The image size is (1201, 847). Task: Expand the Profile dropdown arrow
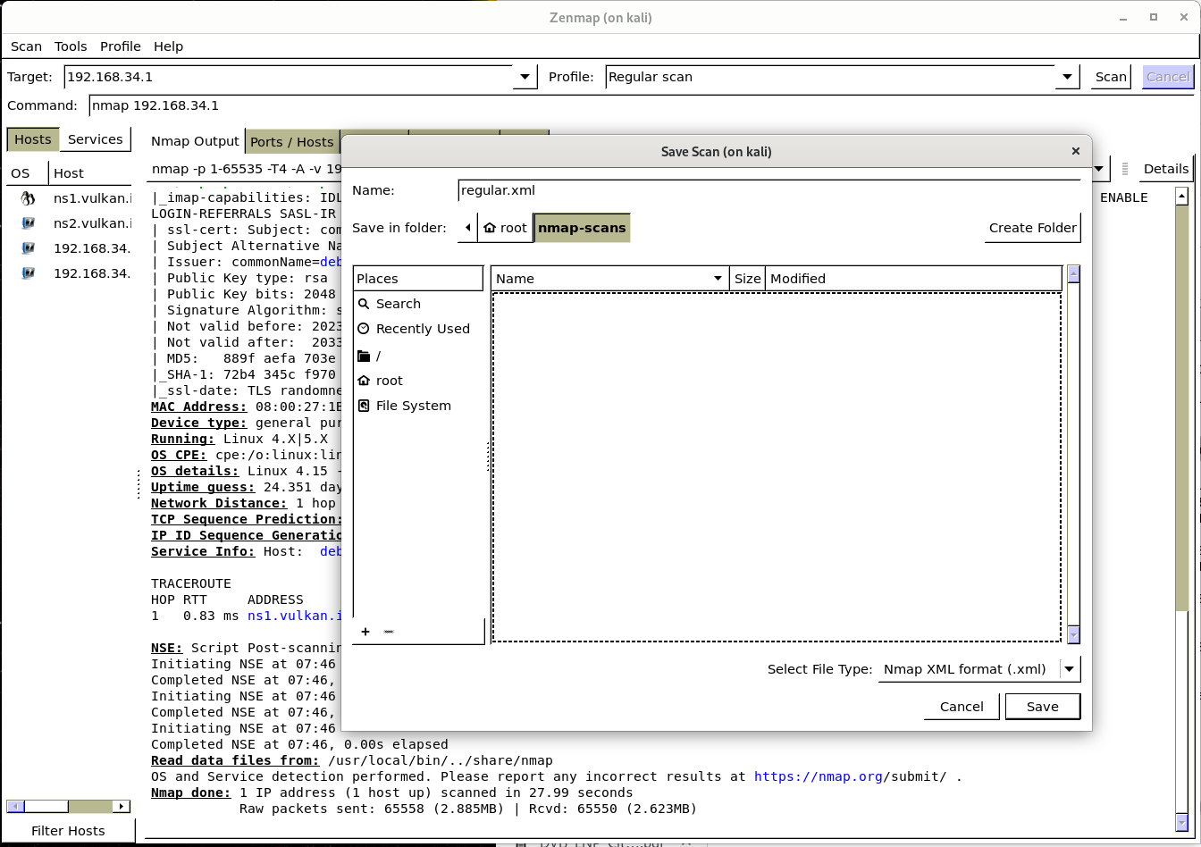pyautogui.click(x=1067, y=77)
